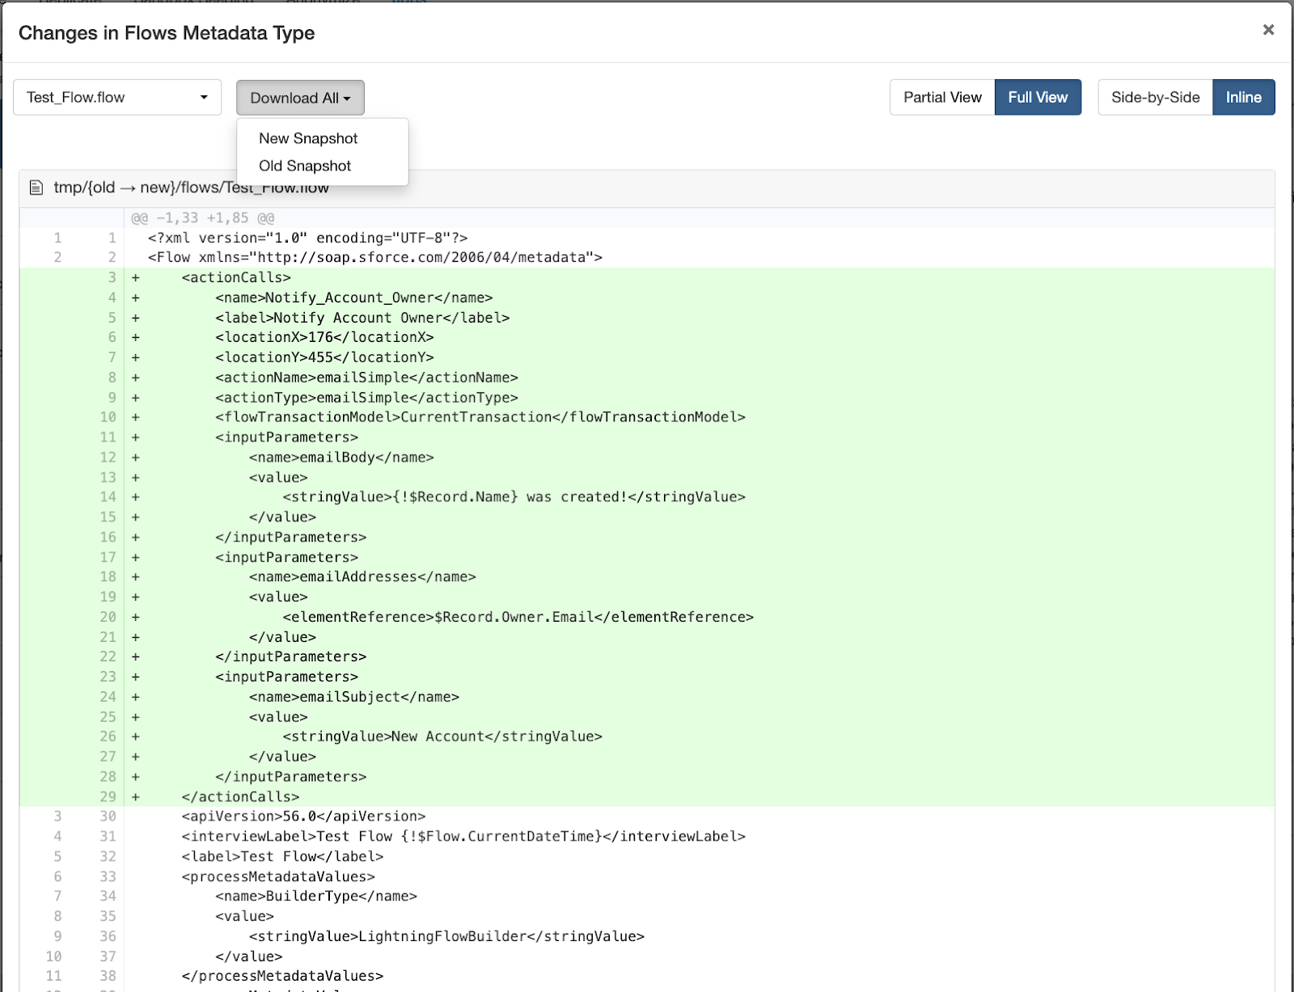
Task: Click the Notify_Account_Owner name line
Action: 354,298
